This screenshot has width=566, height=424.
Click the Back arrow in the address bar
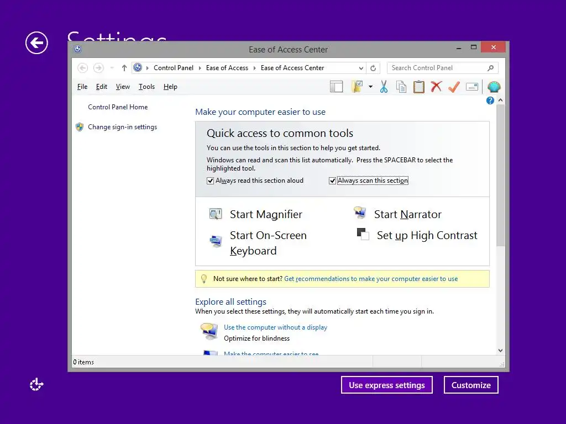pyautogui.click(x=83, y=68)
